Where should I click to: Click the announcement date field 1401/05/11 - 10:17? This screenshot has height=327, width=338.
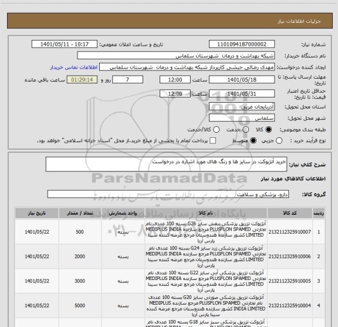pos(65,44)
